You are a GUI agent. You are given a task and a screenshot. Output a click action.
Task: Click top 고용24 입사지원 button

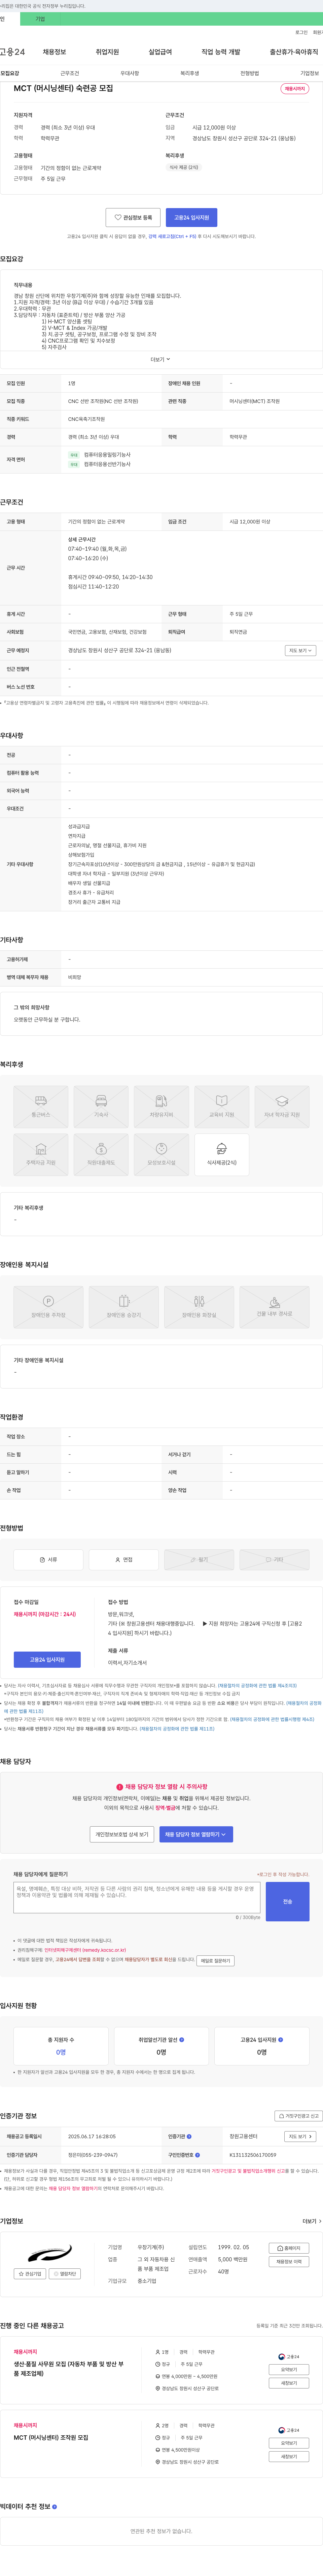[x=191, y=217]
